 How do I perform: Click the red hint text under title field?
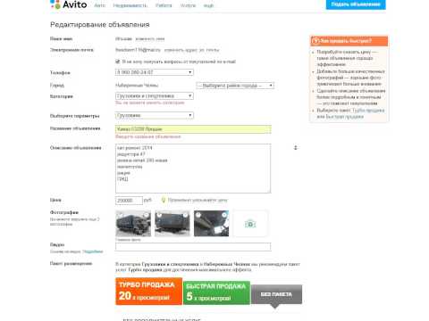point(148,136)
